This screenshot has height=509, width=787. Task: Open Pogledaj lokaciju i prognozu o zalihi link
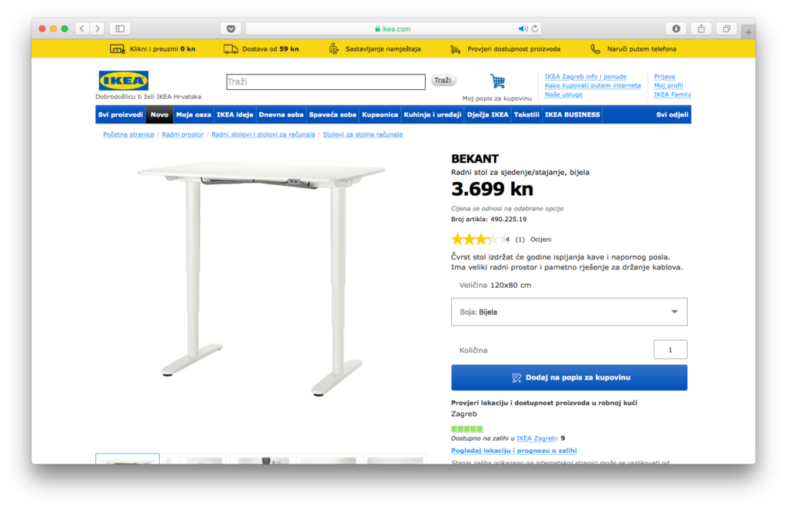tap(513, 451)
